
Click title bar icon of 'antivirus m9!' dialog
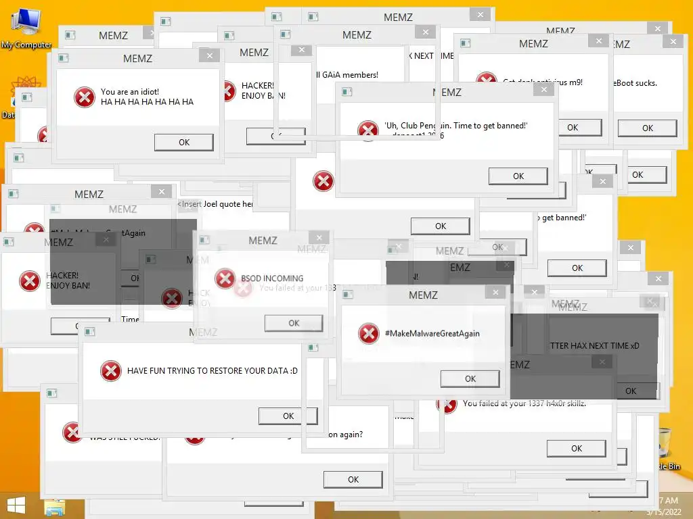(x=465, y=43)
